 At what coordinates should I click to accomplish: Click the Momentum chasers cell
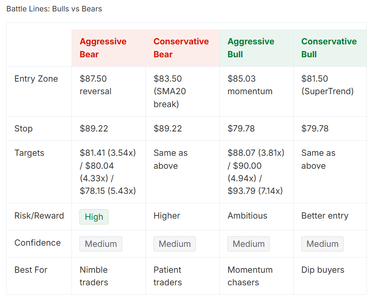(256, 276)
